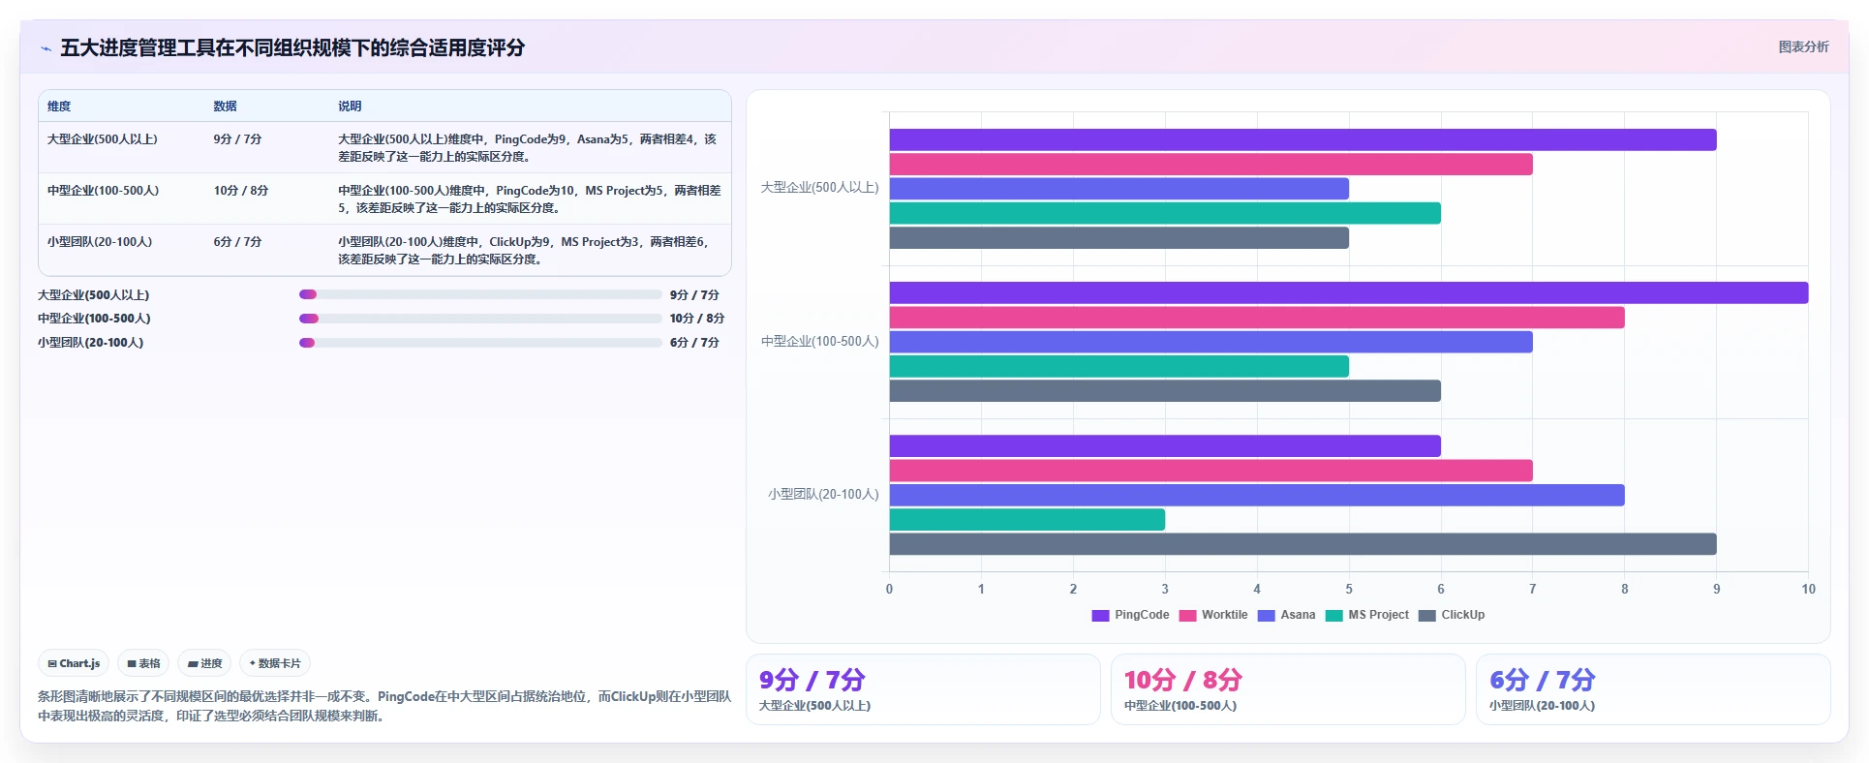Click the 10分 / 8分 value after the progress bar
1869x763 pixels.
coord(697,319)
